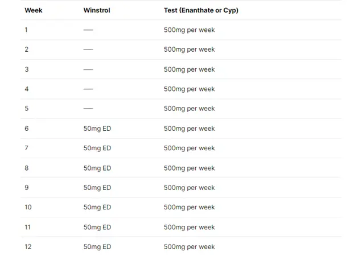
Task: Click week 12 Winstrol 50mg ED cell
Action: point(97,247)
